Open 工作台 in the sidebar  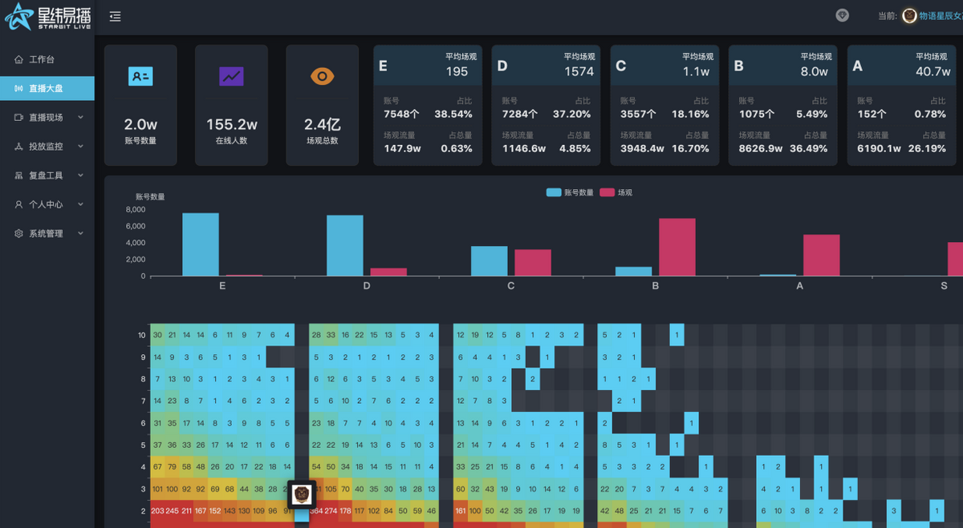[x=47, y=59]
